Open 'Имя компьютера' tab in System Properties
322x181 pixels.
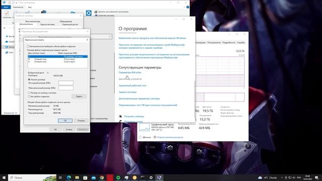[33, 21]
